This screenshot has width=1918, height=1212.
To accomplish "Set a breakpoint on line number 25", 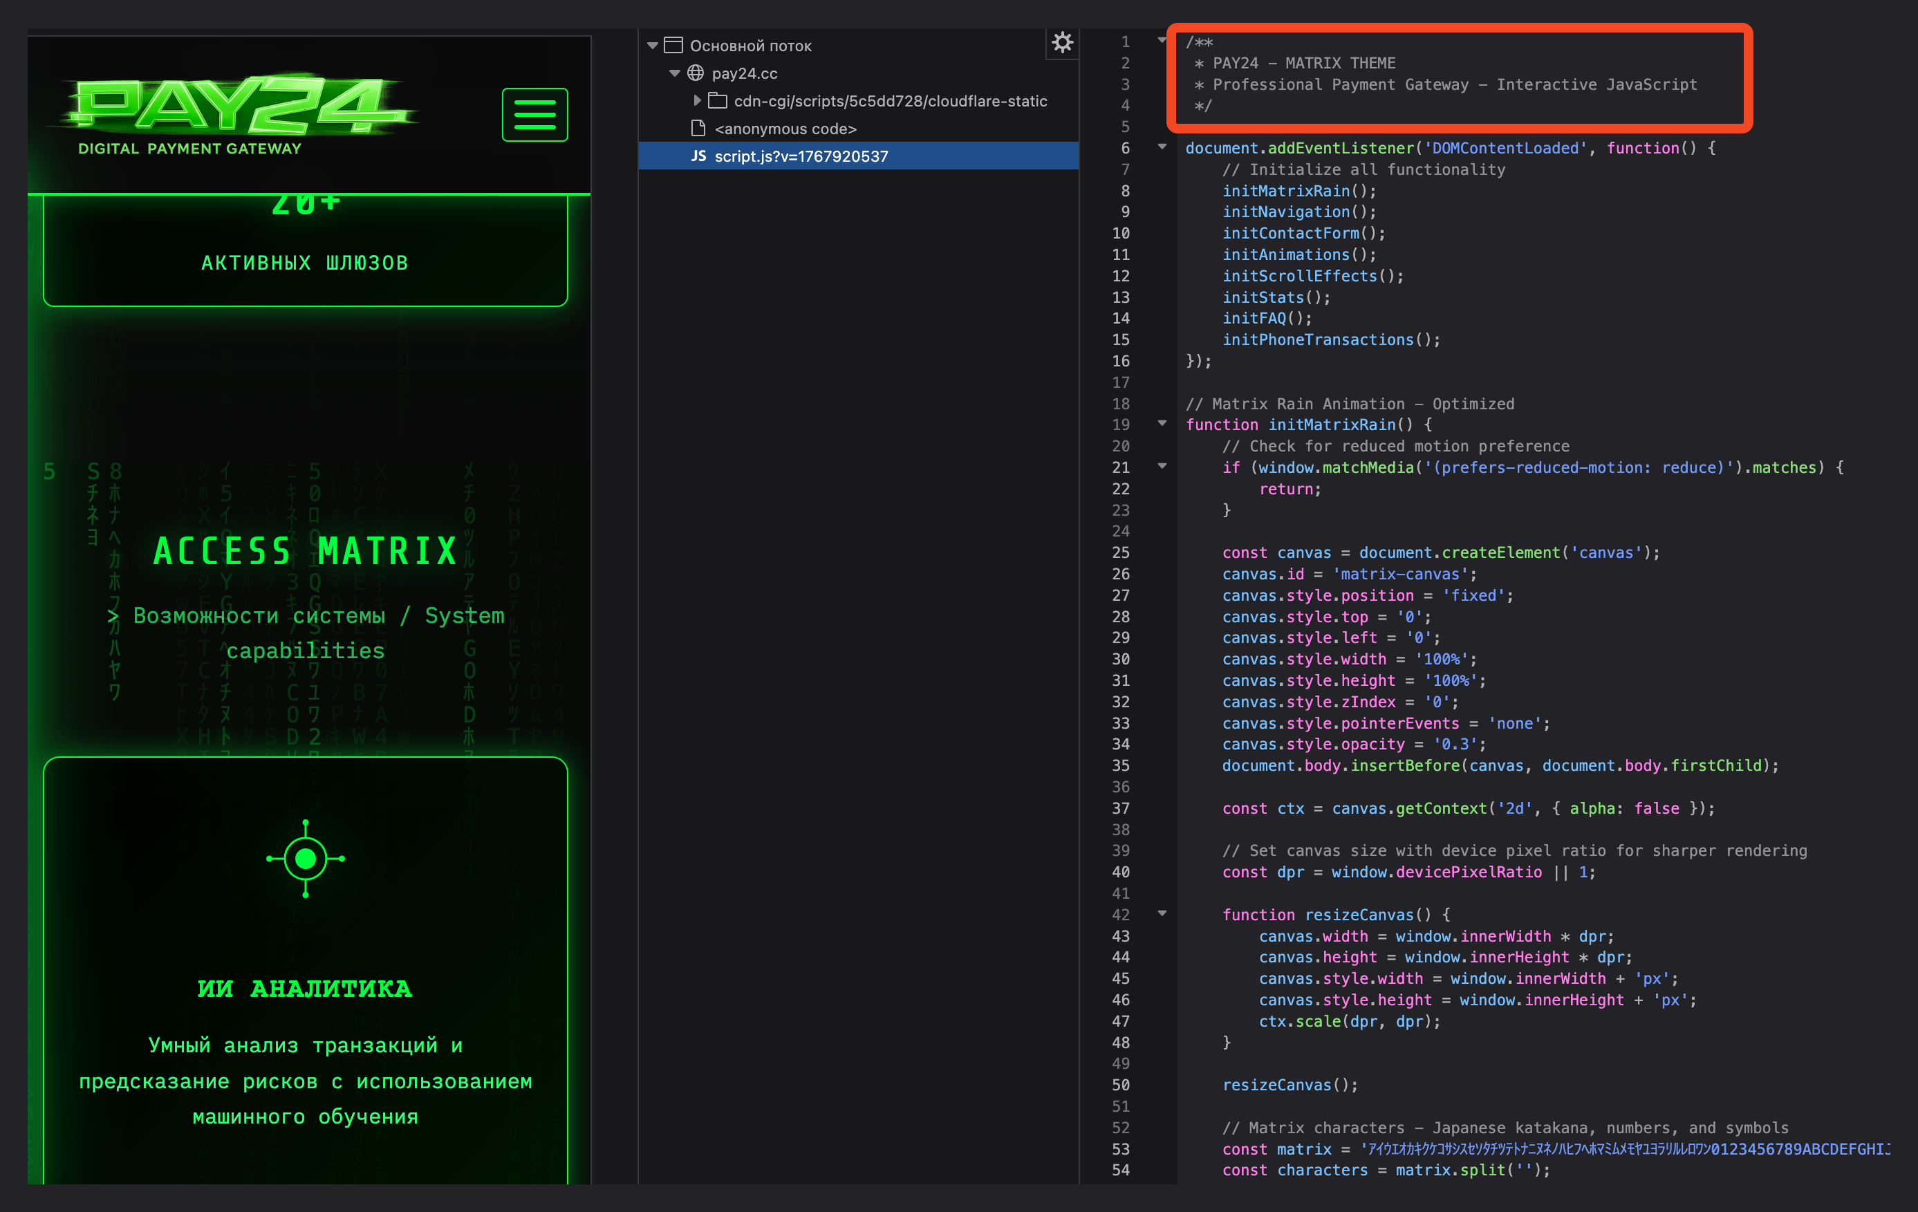I will coord(1121,552).
